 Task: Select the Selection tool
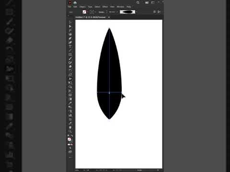(70, 22)
